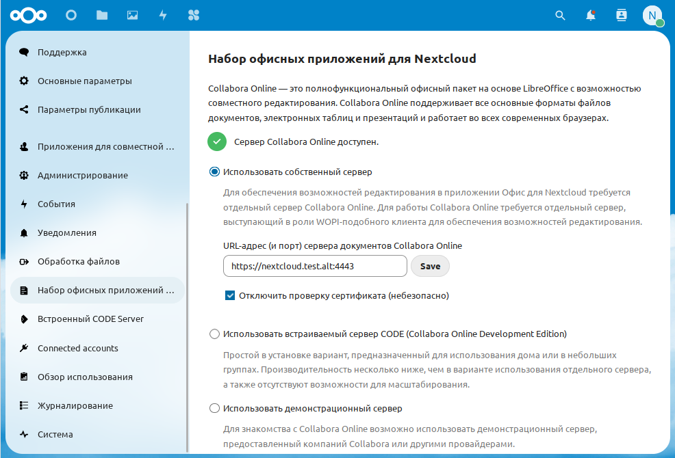
Task: Go to Обработка файлов section
Action: (97, 261)
